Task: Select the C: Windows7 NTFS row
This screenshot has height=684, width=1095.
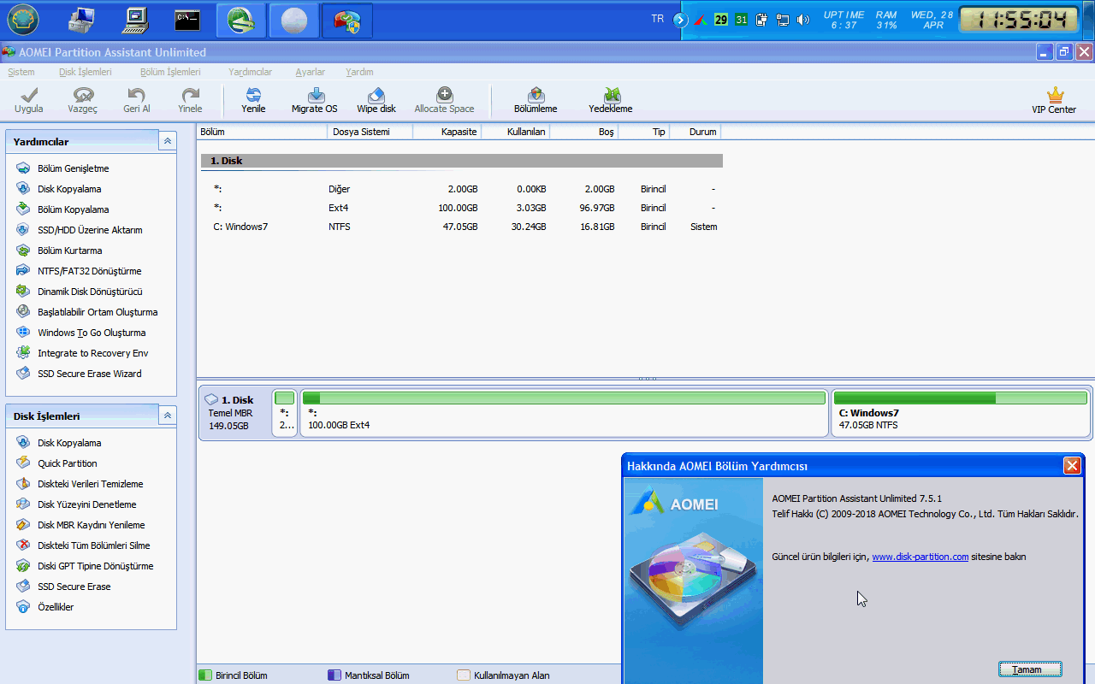Action: 462,227
